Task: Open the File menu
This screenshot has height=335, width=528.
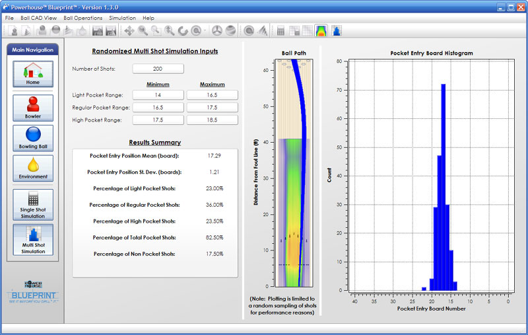Action: coord(9,18)
